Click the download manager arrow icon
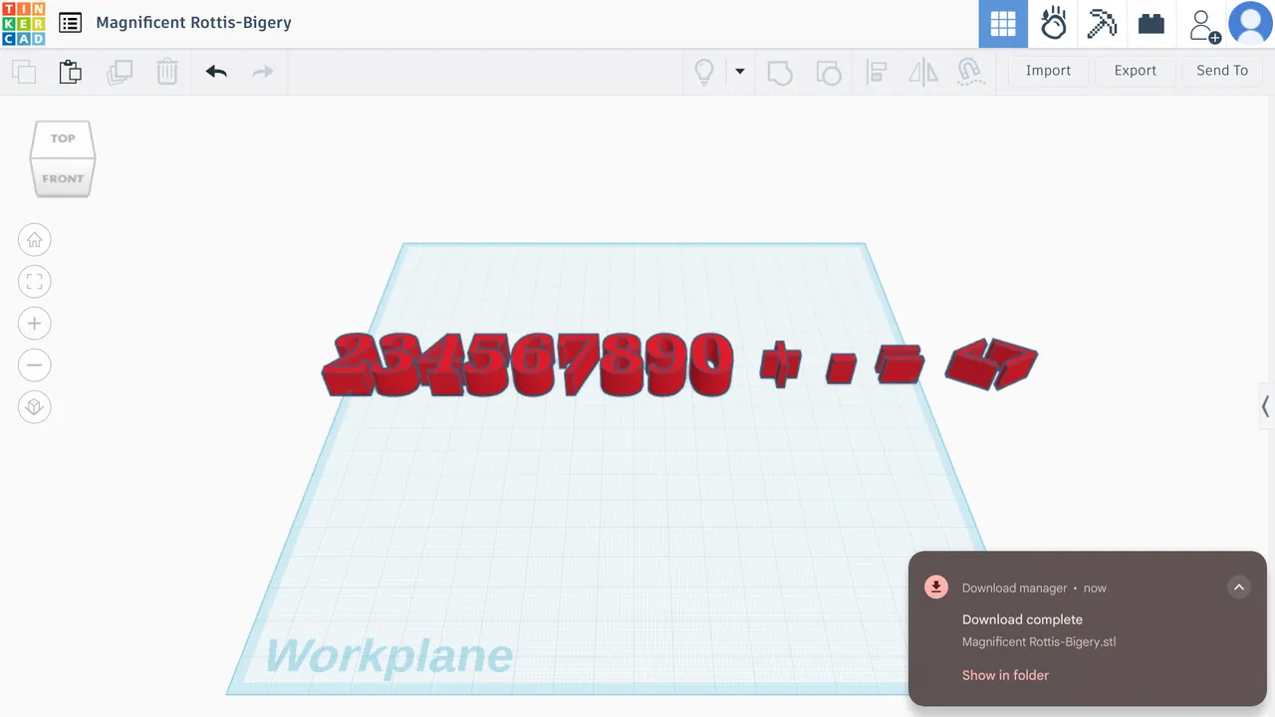Screen dimensions: 1275x717 click(x=936, y=588)
